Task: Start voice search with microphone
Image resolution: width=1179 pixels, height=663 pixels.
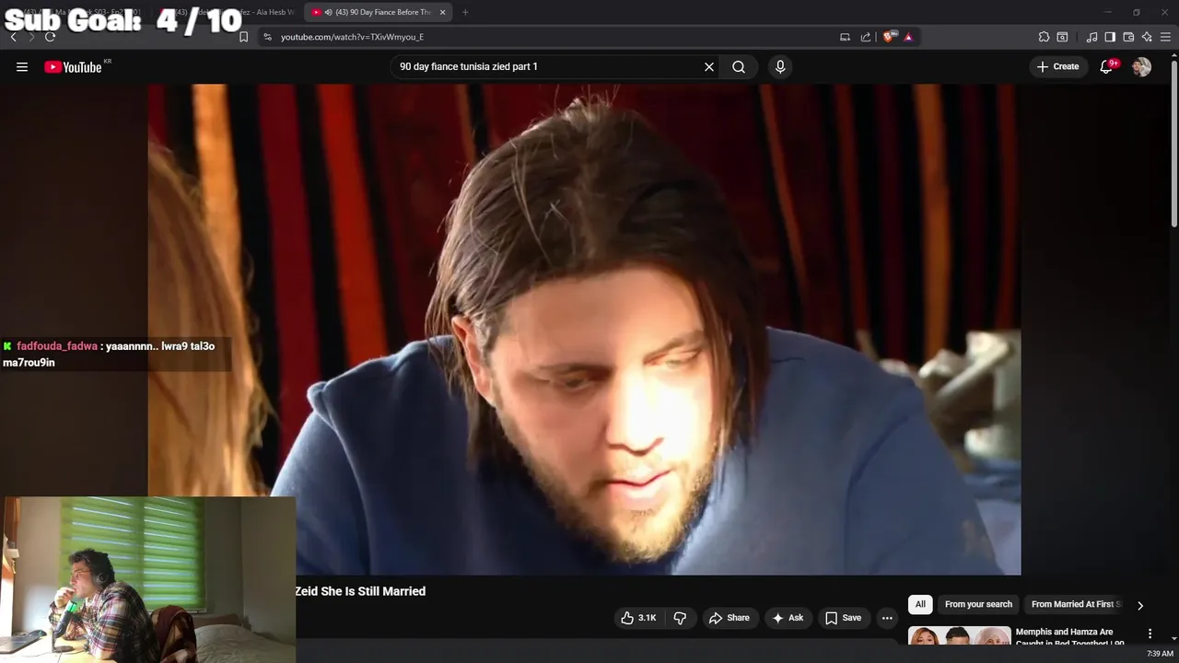Action: pyautogui.click(x=780, y=66)
